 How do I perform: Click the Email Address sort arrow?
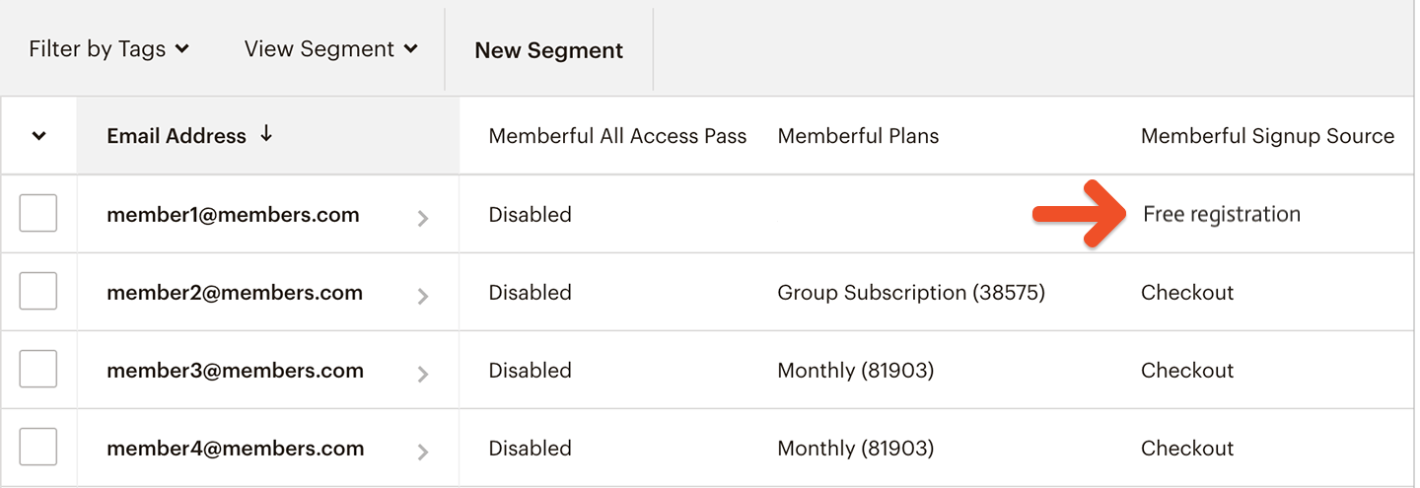266,135
